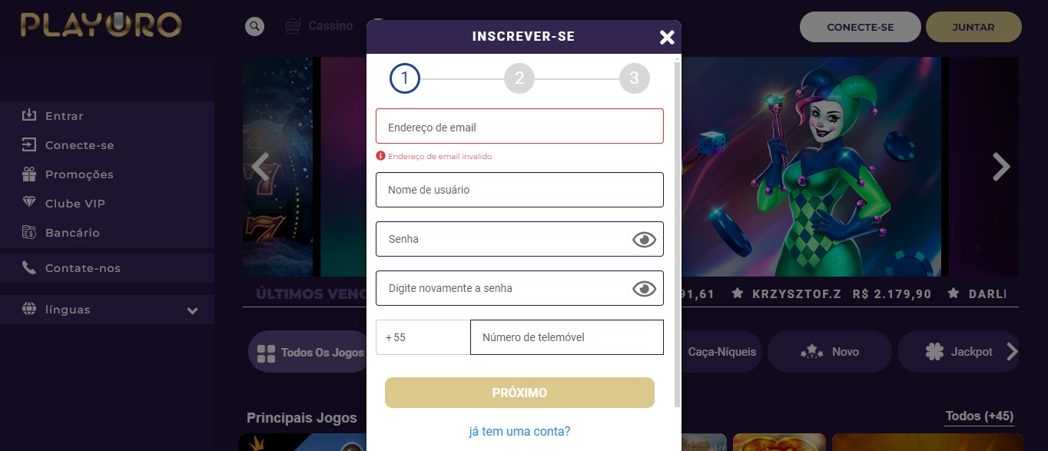Open the +55 country code selector
Viewport: 1048px width, 451px height.
pos(423,337)
